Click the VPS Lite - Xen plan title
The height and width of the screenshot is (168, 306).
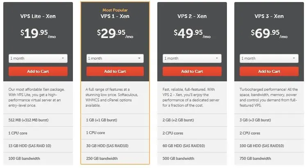(x=38, y=16)
